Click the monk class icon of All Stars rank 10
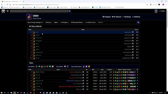The image size is (168, 94). coord(34,58)
